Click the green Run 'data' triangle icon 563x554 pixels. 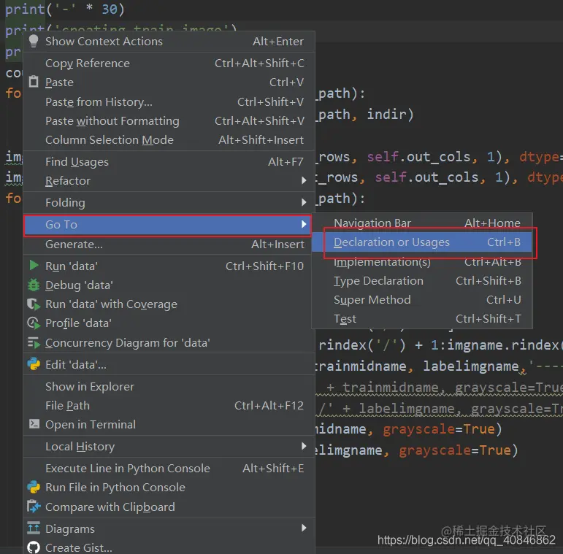pyautogui.click(x=34, y=266)
